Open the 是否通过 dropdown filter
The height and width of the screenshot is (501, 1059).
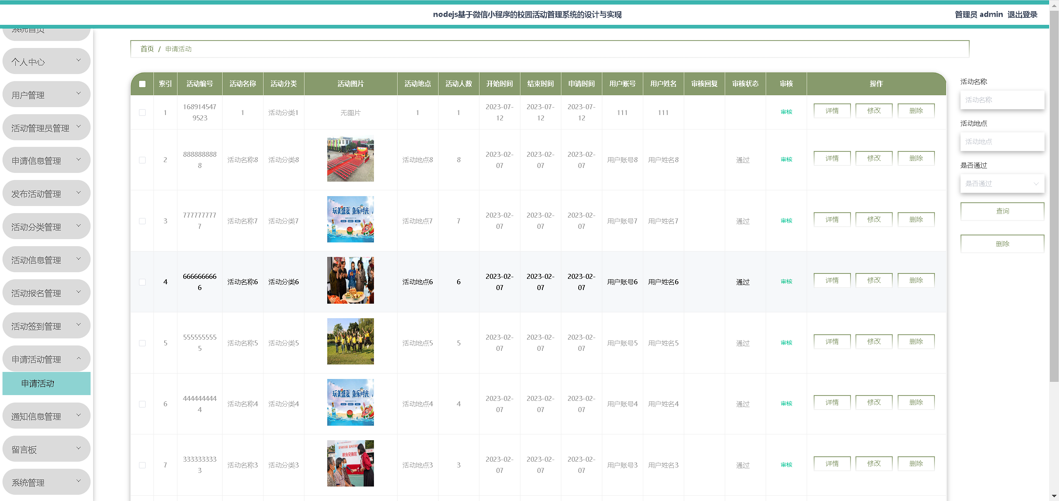pos(1002,184)
